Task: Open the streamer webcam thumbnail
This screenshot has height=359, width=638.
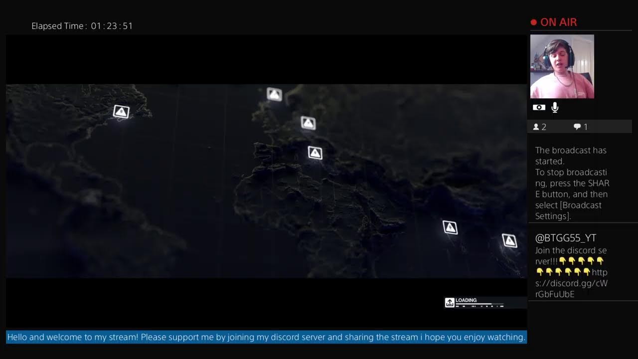Action: (x=562, y=66)
